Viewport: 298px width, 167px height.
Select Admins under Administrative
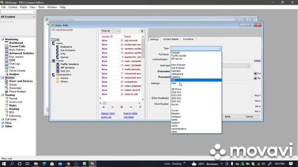(64, 78)
